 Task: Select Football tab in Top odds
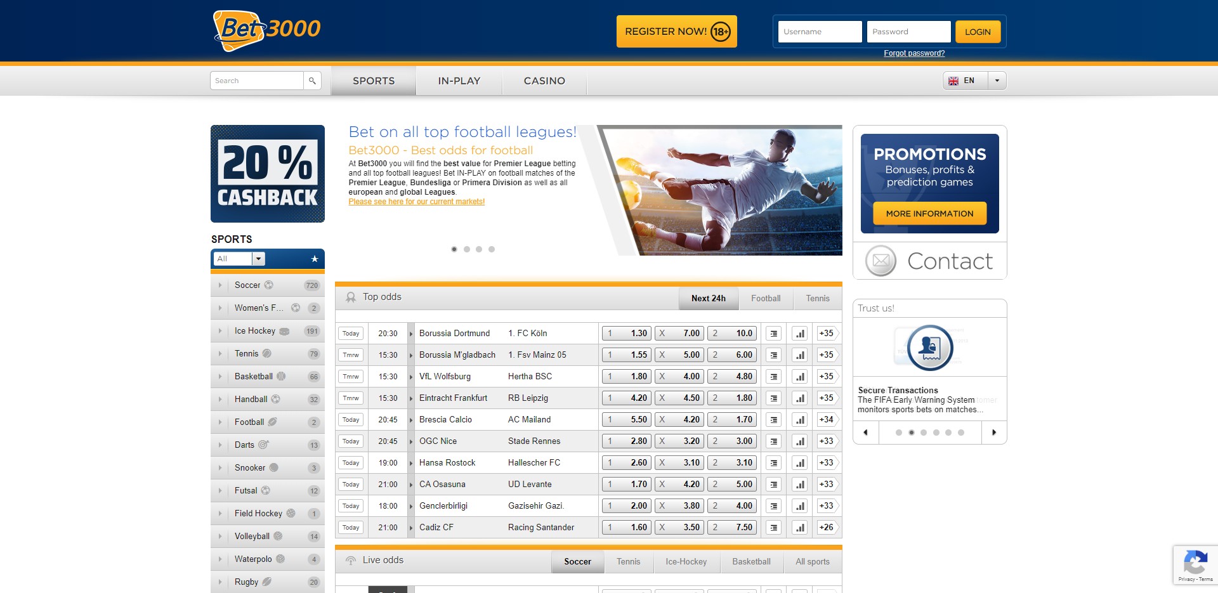tap(766, 299)
